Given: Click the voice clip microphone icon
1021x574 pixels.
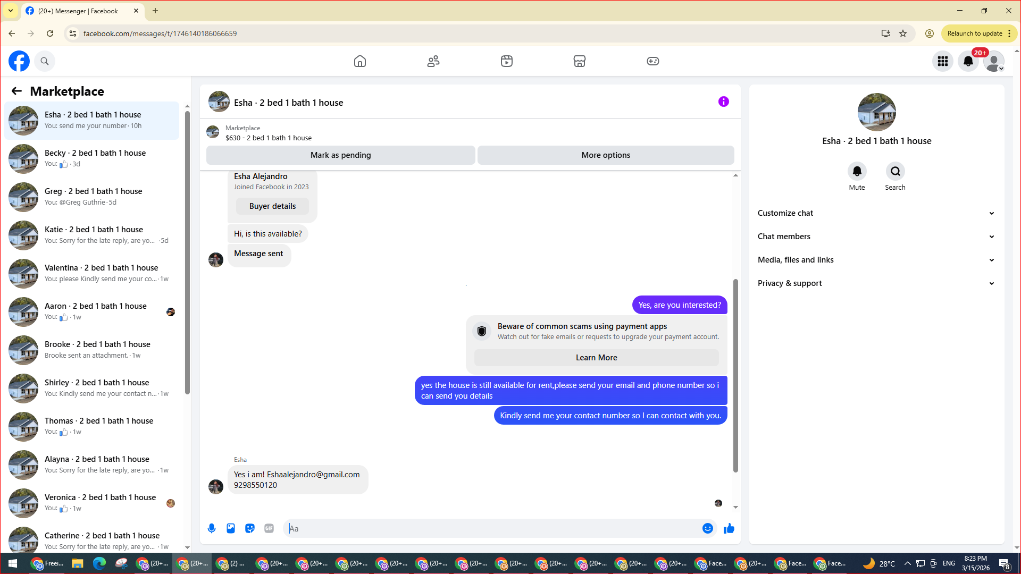Looking at the screenshot, I should tap(212, 528).
